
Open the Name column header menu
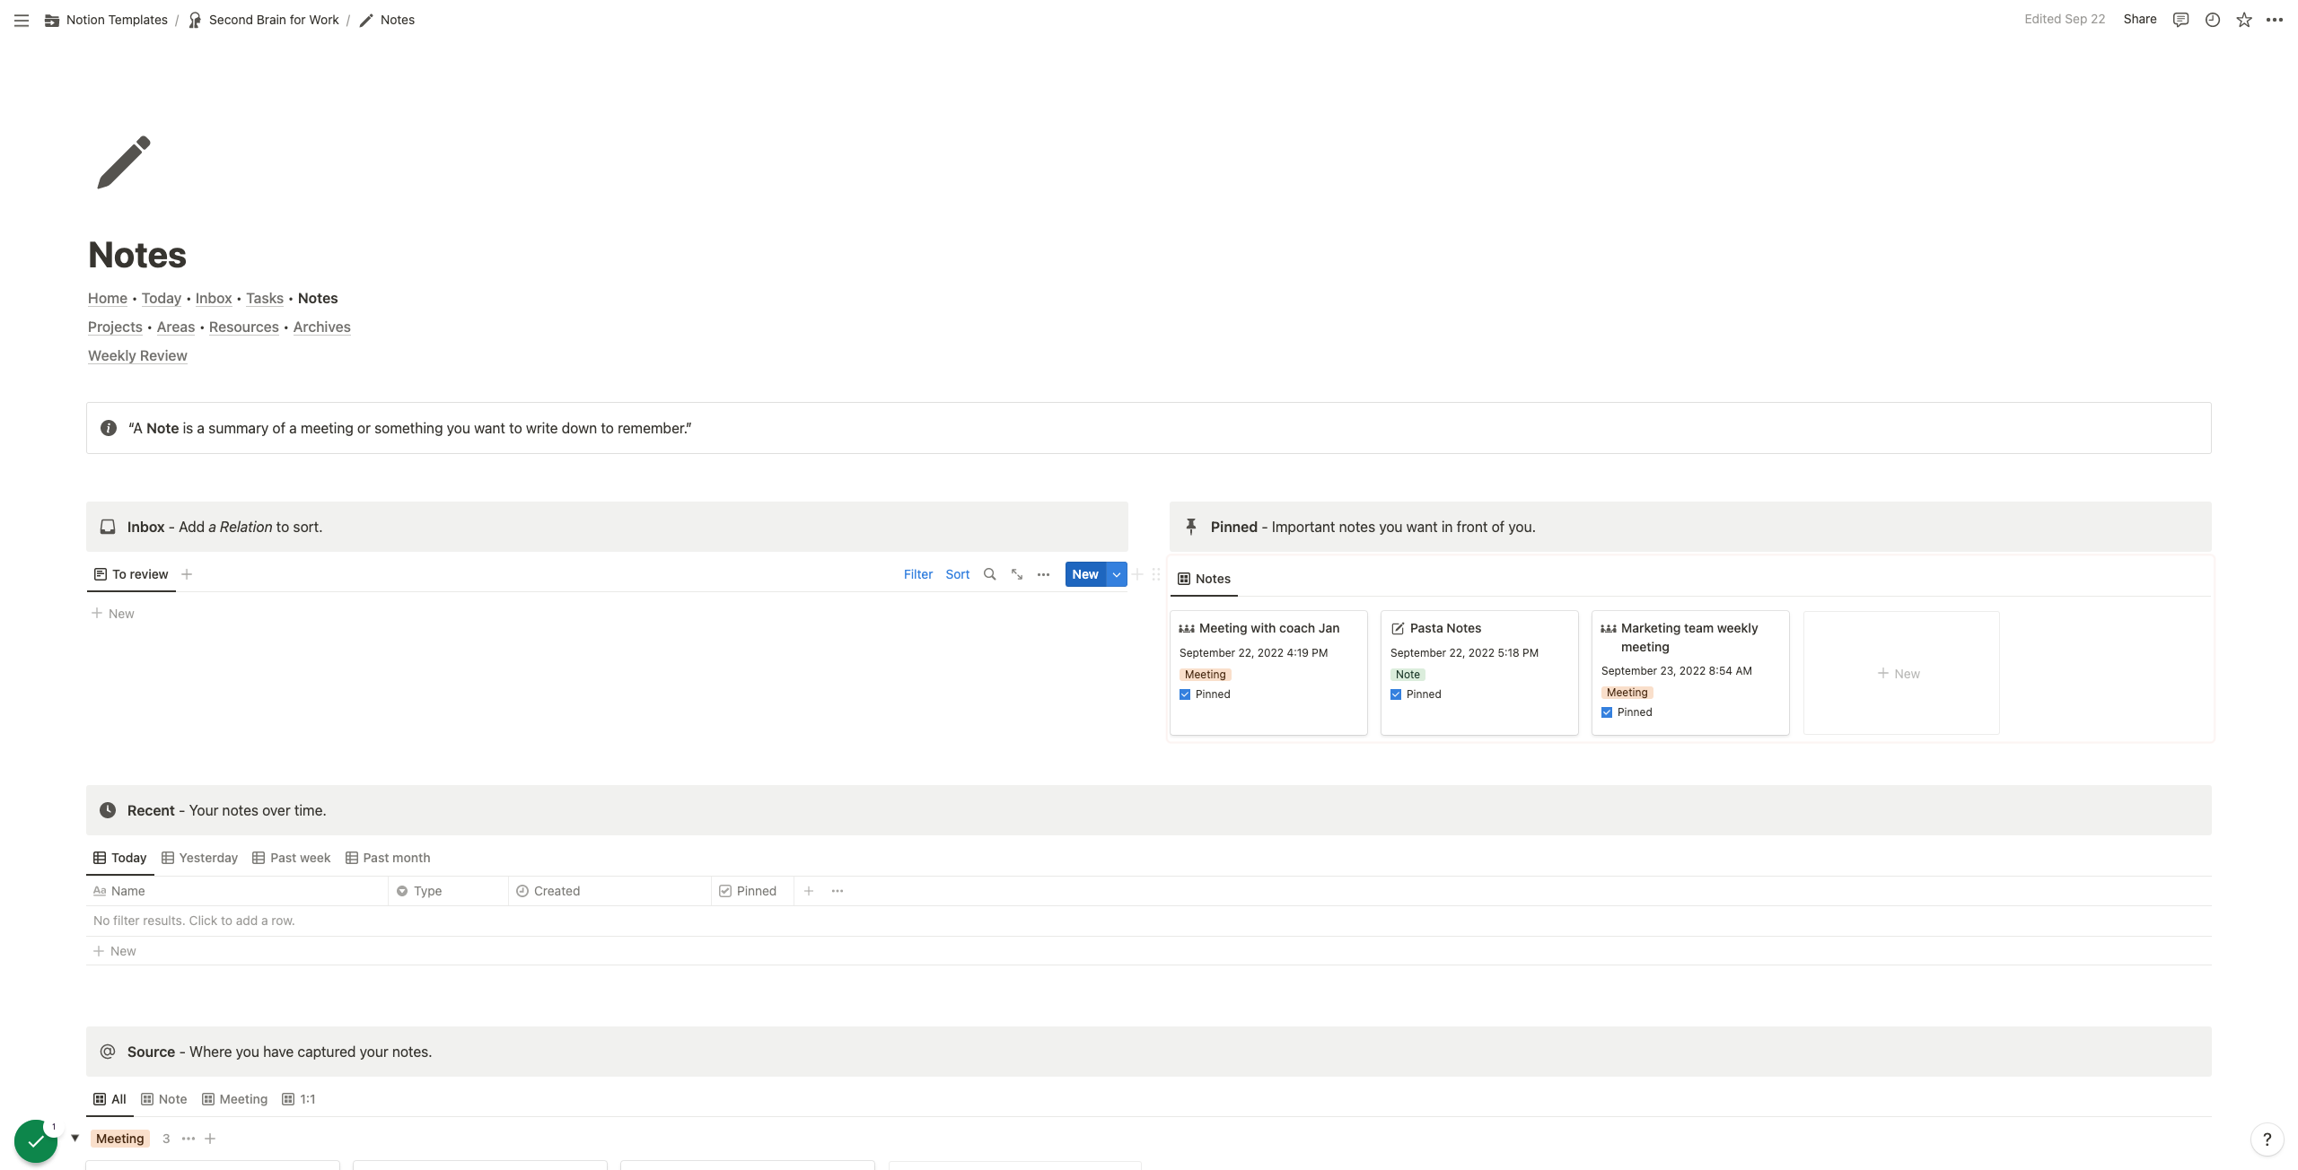coord(237,891)
